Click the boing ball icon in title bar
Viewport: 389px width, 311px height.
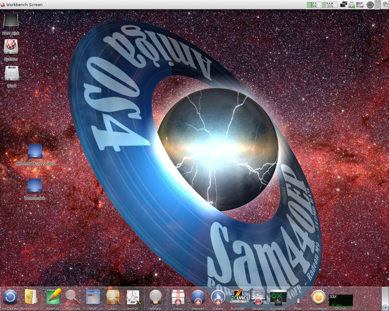click(3, 5)
